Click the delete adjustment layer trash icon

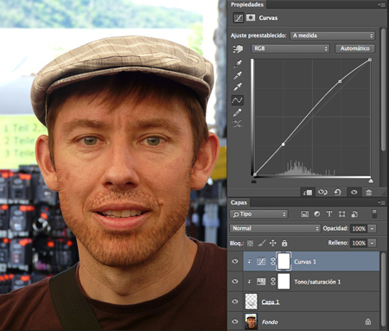[368, 192]
